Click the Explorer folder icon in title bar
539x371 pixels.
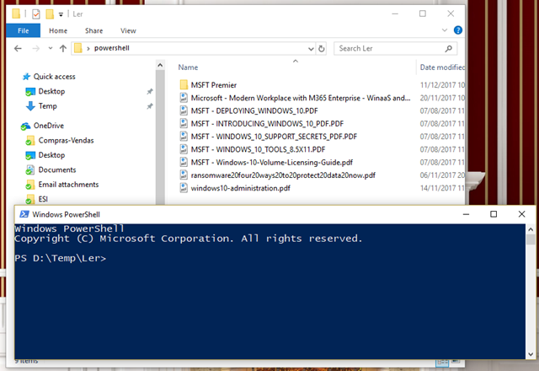coord(16,13)
